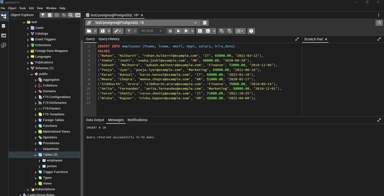Close the Scratch Pad tab
The height and width of the screenshot is (196, 384).
326,39
